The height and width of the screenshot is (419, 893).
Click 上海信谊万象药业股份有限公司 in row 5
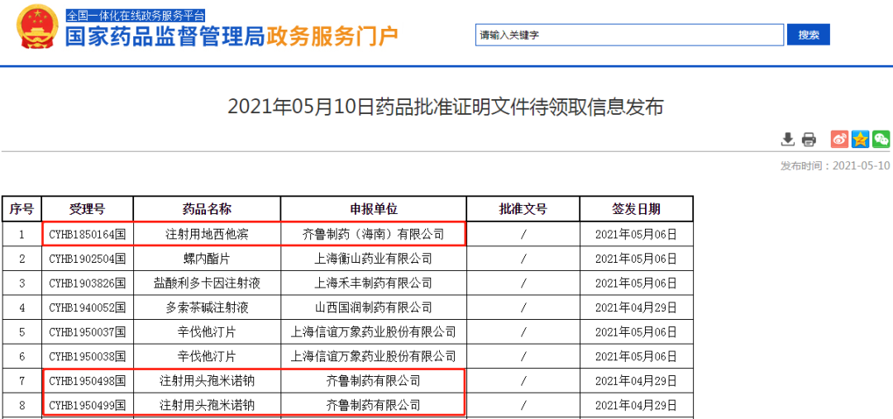click(x=373, y=332)
